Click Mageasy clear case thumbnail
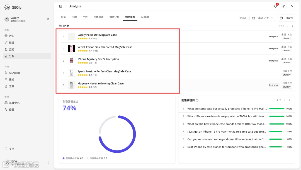This screenshot has width=301, height=170. pyautogui.click(x=72, y=85)
